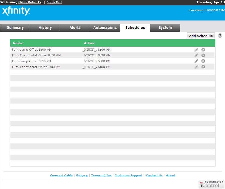The image size is (225, 189).
Task: Delete the Turn Lamp On at 5:00 PM schedule
Action: pos(203,61)
